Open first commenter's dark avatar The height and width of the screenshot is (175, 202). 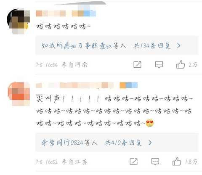18,21
